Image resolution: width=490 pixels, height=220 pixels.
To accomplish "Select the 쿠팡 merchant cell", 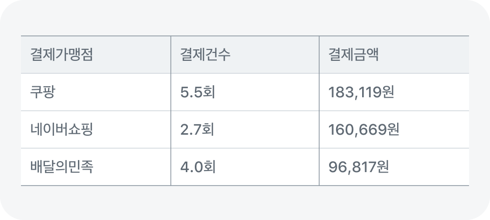I will 42,92.
